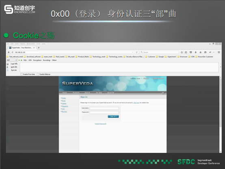Click the shopping cart icon in SuperVeda
Image resolution: width=225 pixels, height=169 pixels.
click(x=163, y=93)
